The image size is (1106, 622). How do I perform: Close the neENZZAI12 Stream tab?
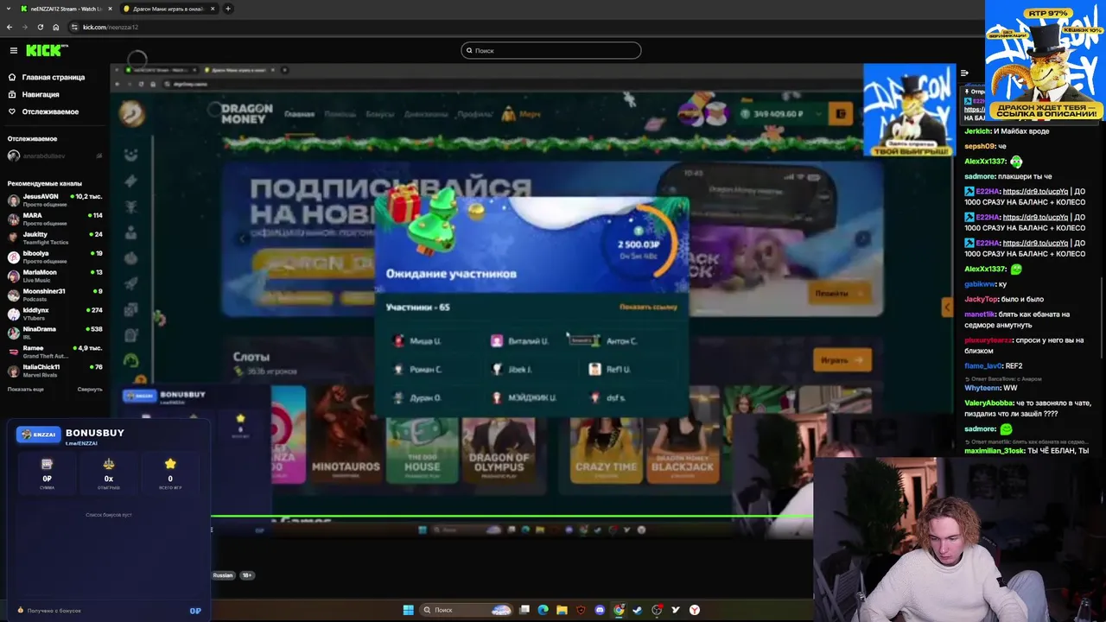tap(110, 9)
